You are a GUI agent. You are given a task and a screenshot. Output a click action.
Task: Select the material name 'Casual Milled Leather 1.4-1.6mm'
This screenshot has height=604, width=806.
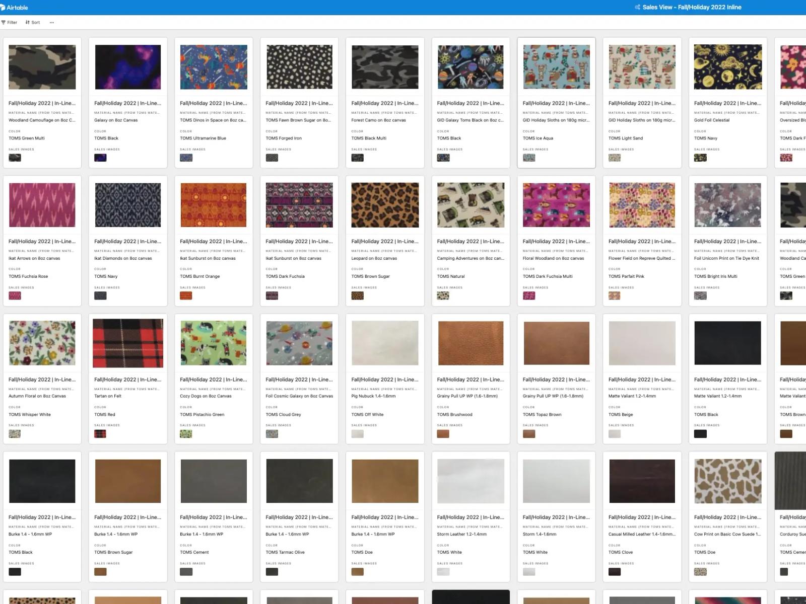tap(642, 535)
